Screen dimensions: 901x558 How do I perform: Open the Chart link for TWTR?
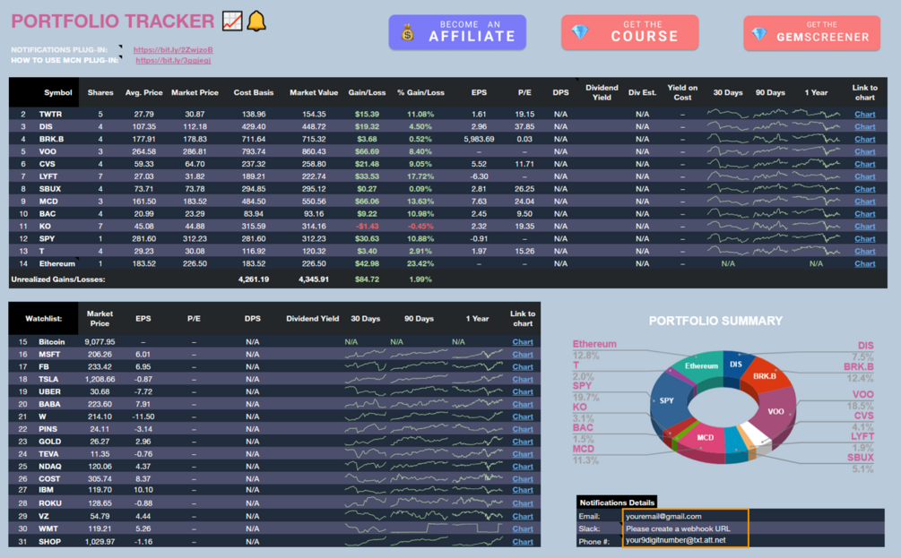865,115
